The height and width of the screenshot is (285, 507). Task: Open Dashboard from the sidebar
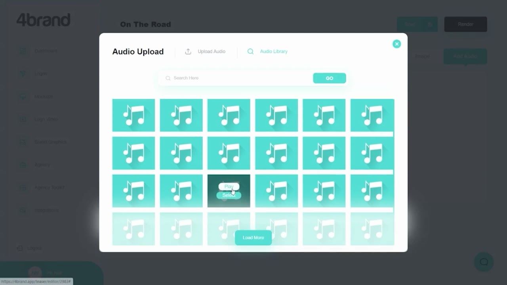39,51
